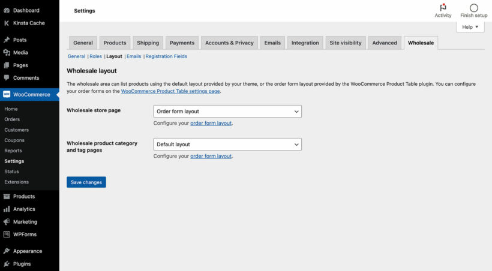Open the General wholesale sub-section link
492x271 pixels.
(76, 56)
